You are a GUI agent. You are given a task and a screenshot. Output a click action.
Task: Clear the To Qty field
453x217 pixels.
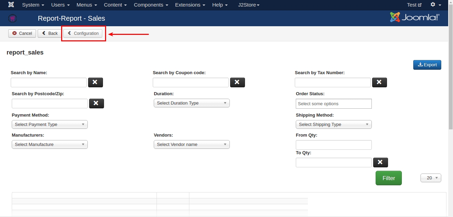coord(380,162)
